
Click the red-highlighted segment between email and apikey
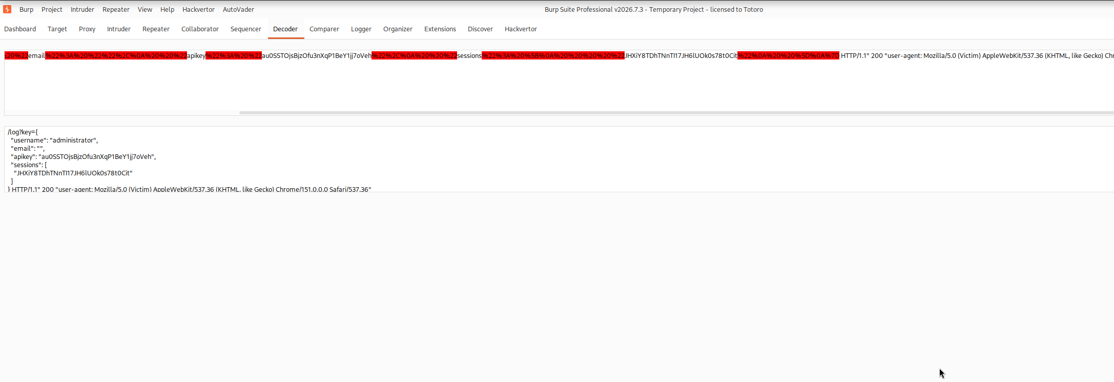(x=116, y=55)
